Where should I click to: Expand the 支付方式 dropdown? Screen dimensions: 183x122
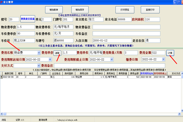[x=39, y=66]
